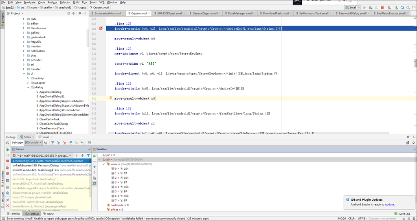Close debug tab with red X

[8, 206]
